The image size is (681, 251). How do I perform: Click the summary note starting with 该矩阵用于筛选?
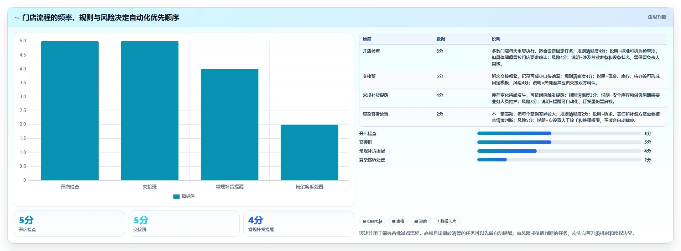[x=498, y=233]
